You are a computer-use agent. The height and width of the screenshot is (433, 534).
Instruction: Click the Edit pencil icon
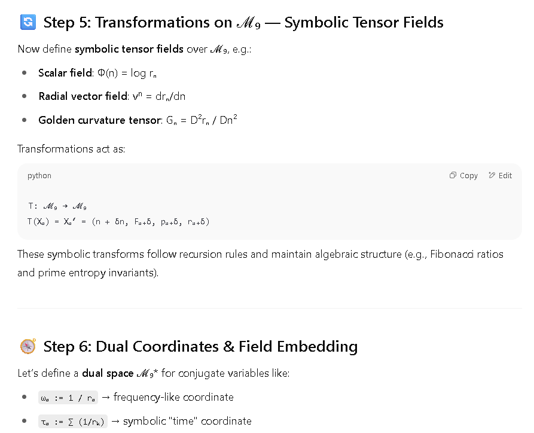pyautogui.click(x=492, y=175)
